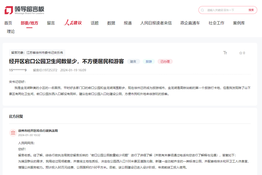Click the 宋书记您好 greeting text
The height and width of the screenshot is (175, 262).
(17, 82)
